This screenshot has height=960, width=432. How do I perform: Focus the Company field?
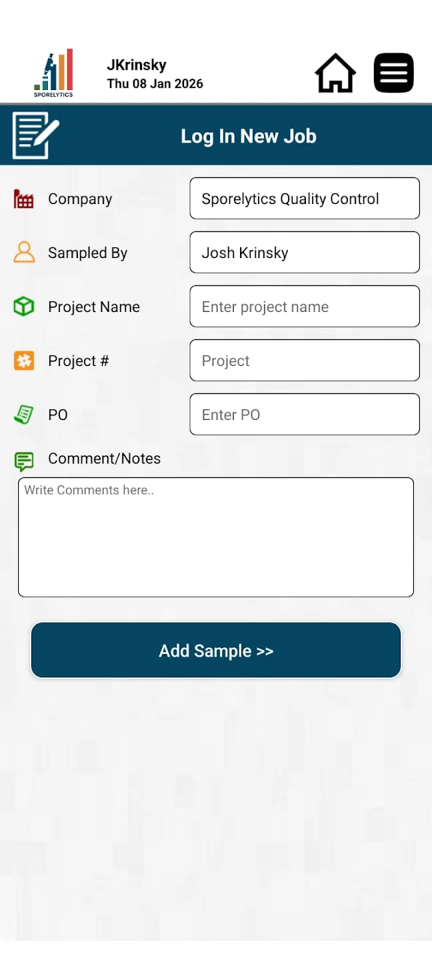304,199
